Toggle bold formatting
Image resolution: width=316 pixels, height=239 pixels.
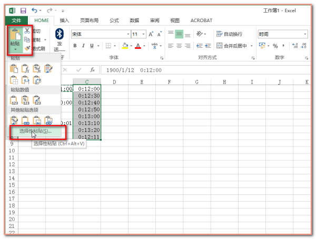(x=75, y=46)
